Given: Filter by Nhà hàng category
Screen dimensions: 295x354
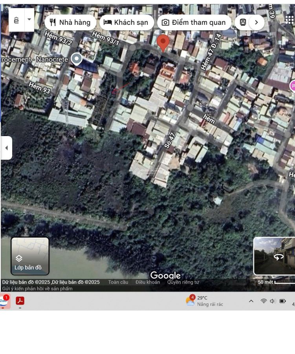Looking at the screenshot, I should 70,22.
